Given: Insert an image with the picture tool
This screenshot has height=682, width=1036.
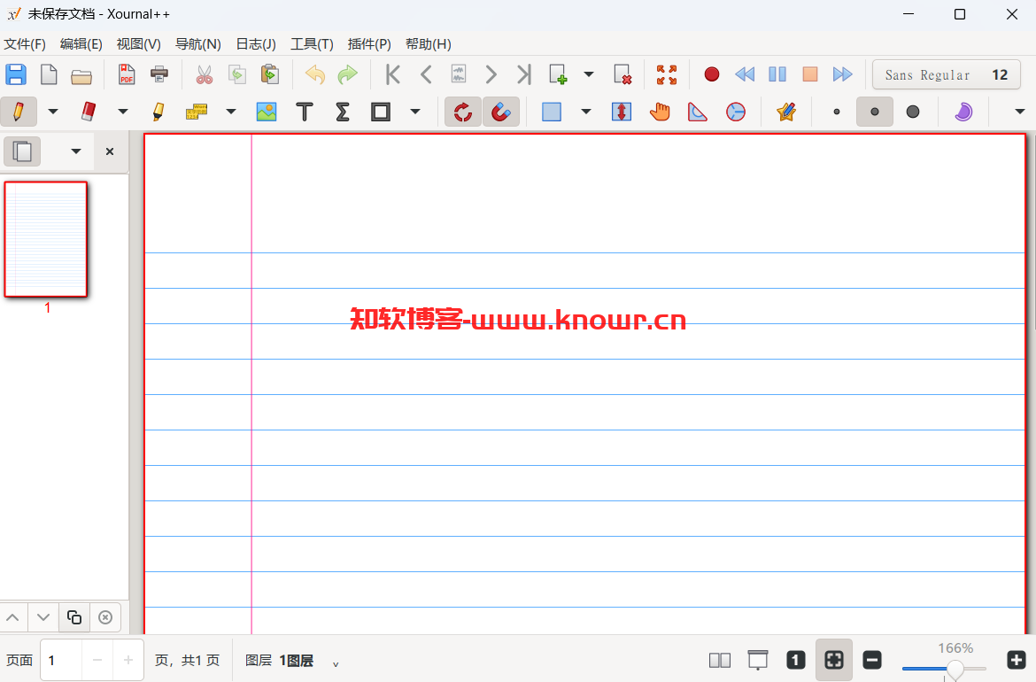Looking at the screenshot, I should point(267,112).
